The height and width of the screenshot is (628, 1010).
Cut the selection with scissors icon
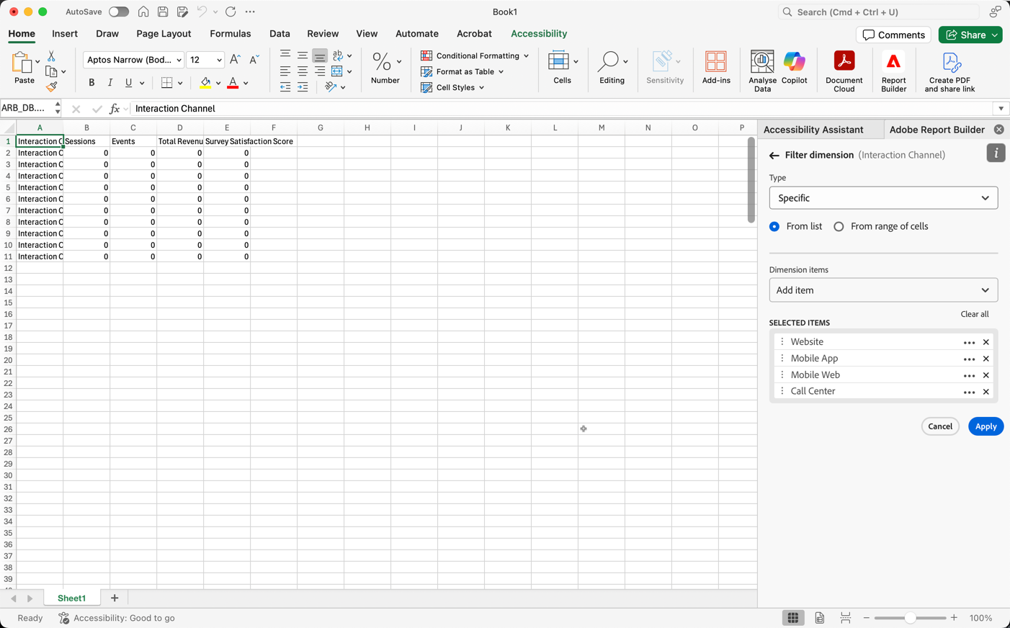click(51, 56)
